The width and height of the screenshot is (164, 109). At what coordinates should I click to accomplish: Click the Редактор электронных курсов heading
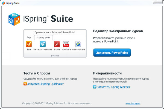click(118, 31)
